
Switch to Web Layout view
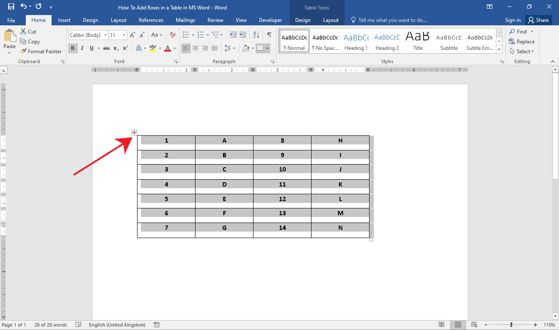[474, 325]
